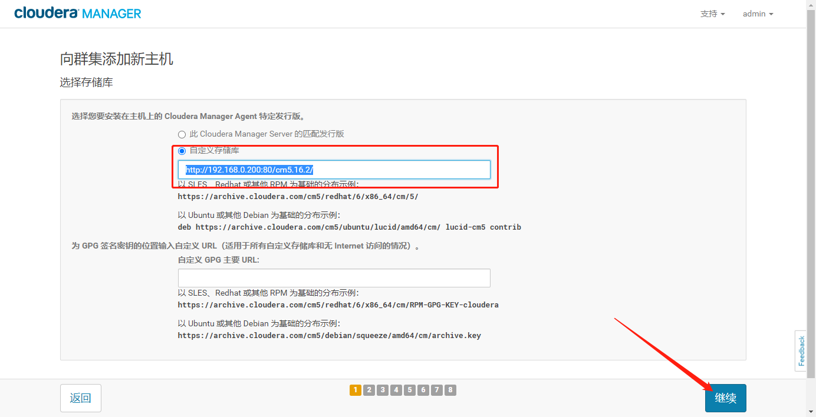Select the 自定义存储库 radio option
The width and height of the screenshot is (816, 417).
pos(182,151)
